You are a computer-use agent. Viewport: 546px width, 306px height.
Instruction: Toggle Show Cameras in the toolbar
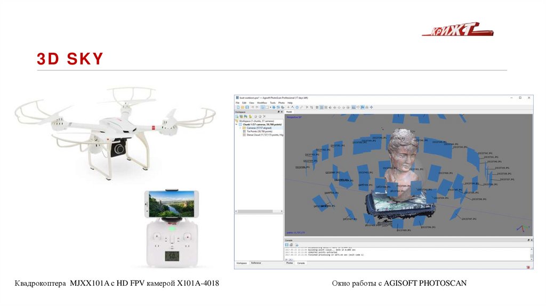tap(354, 107)
